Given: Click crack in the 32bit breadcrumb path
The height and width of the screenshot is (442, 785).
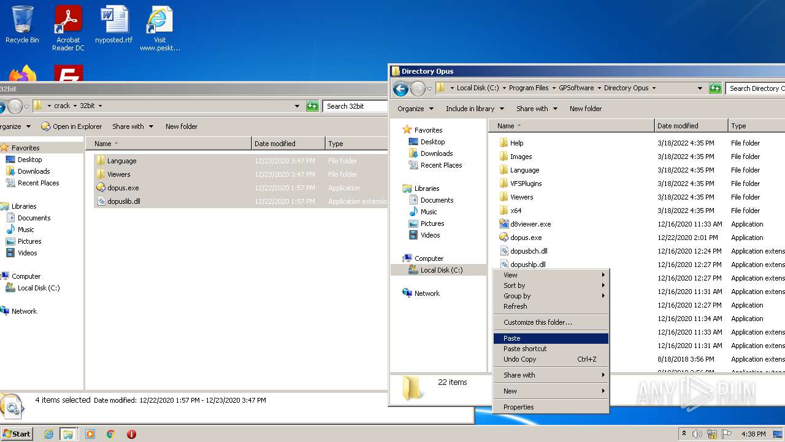Looking at the screenshot, I should pos(62,106).
